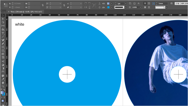Toggle wrap around bounding box button
Screen dimensions: 188x106
click(149, 3)
